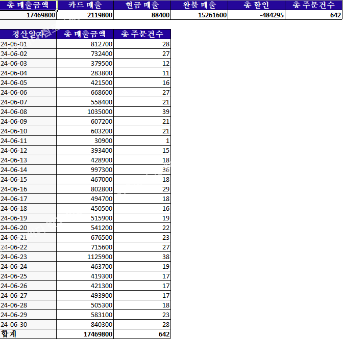The image size is (343, 339).
Task: Select the sales amount 997300 cell
Action: (x=85, y=169)
